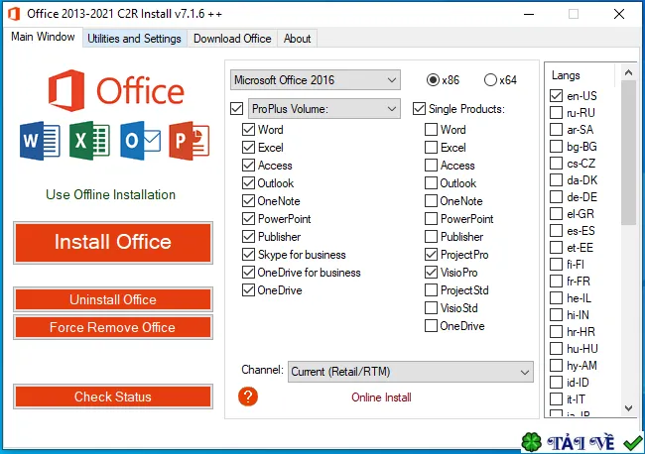Image resolution: width=645 pixels, height=454 pixels.
Task: Uncheck the en-US language
Action: point(556,96)
